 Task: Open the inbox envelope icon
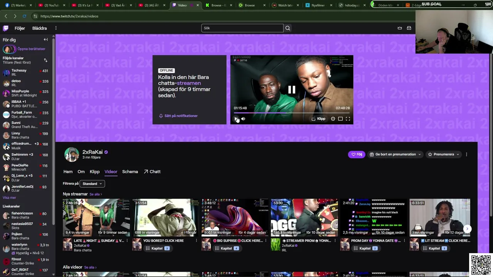pyautogui.click(x=409, y=28)
